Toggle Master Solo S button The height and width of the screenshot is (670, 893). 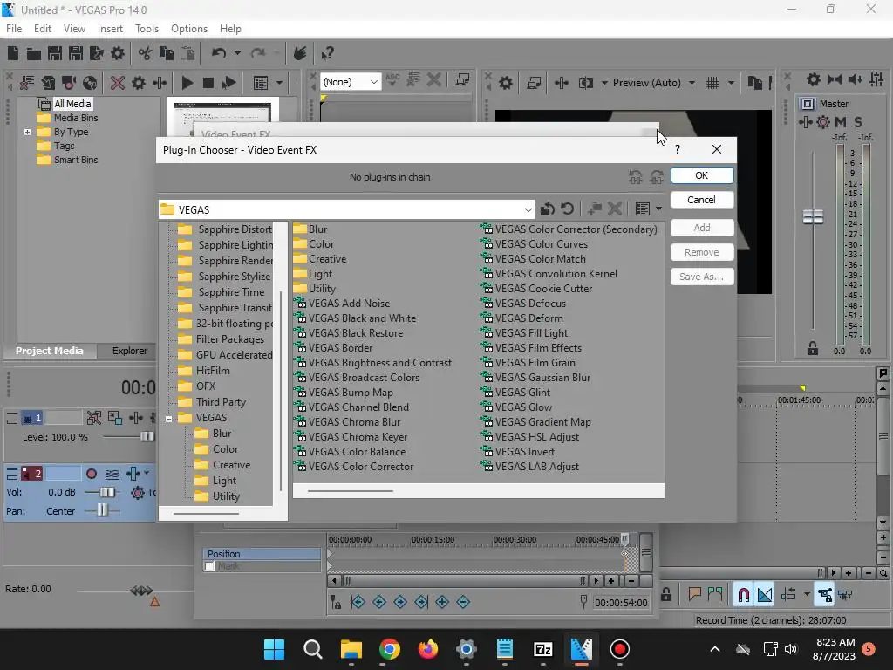coord(858,122)
